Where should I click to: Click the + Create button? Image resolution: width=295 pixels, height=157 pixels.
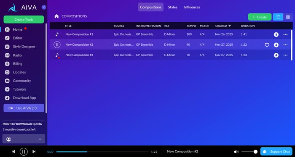tap(260, 17)
